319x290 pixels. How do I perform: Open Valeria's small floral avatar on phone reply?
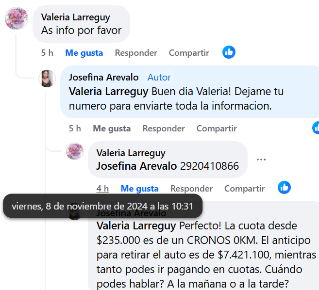[75, 151]
